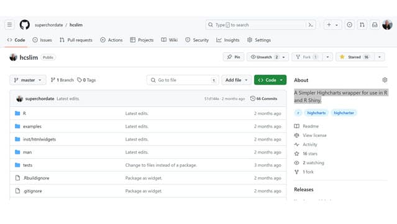
Task: Click the .Rbuildignore file icon
Action: pyautogui.click(x=17, y=178)
